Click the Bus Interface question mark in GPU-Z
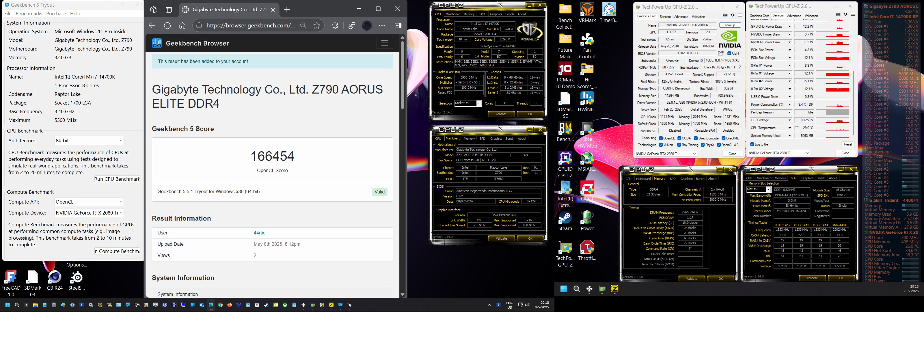 (x=739, y=67)
